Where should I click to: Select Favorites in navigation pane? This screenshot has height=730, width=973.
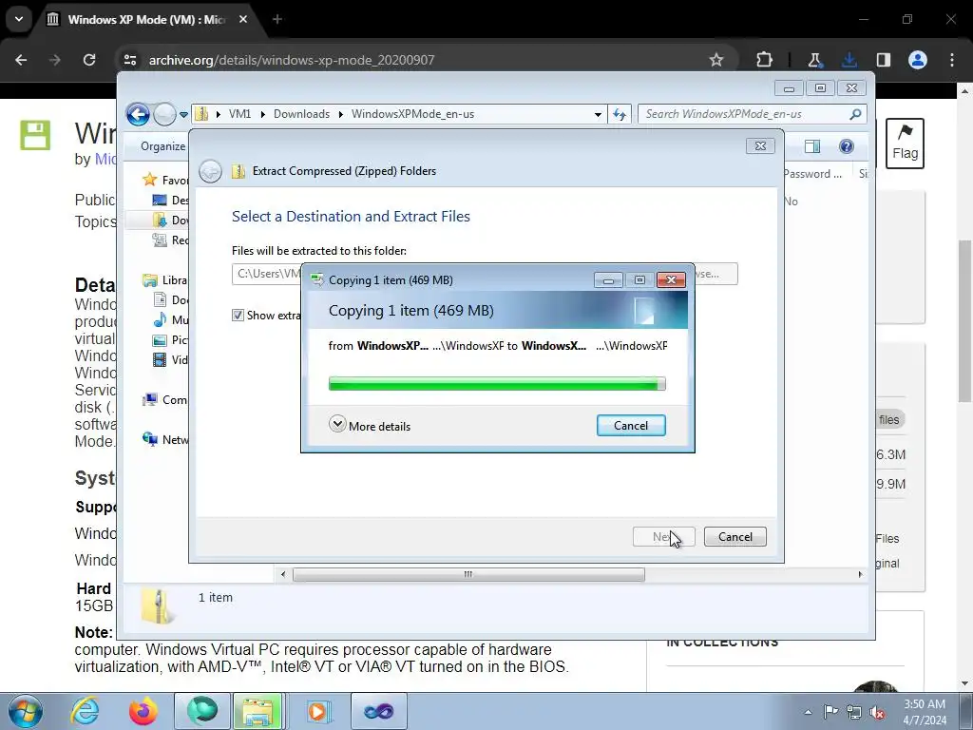point(165,180)
